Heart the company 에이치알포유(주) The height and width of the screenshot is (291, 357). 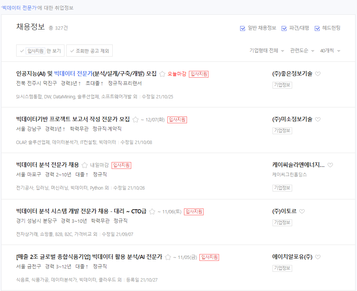click(x=318, y=257)
